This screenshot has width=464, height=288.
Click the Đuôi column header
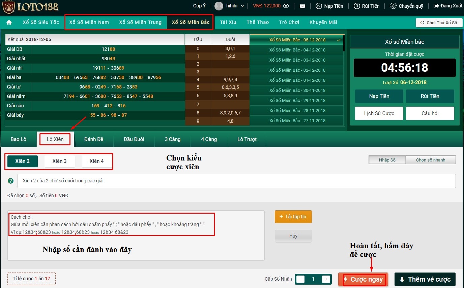pyautogui.click(x=230, y=40)
